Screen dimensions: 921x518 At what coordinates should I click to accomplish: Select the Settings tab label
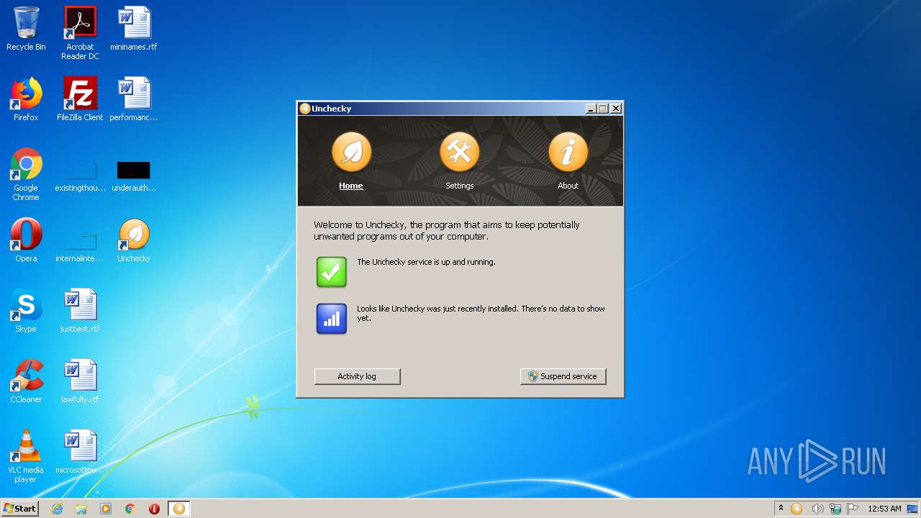click(459, 186)
